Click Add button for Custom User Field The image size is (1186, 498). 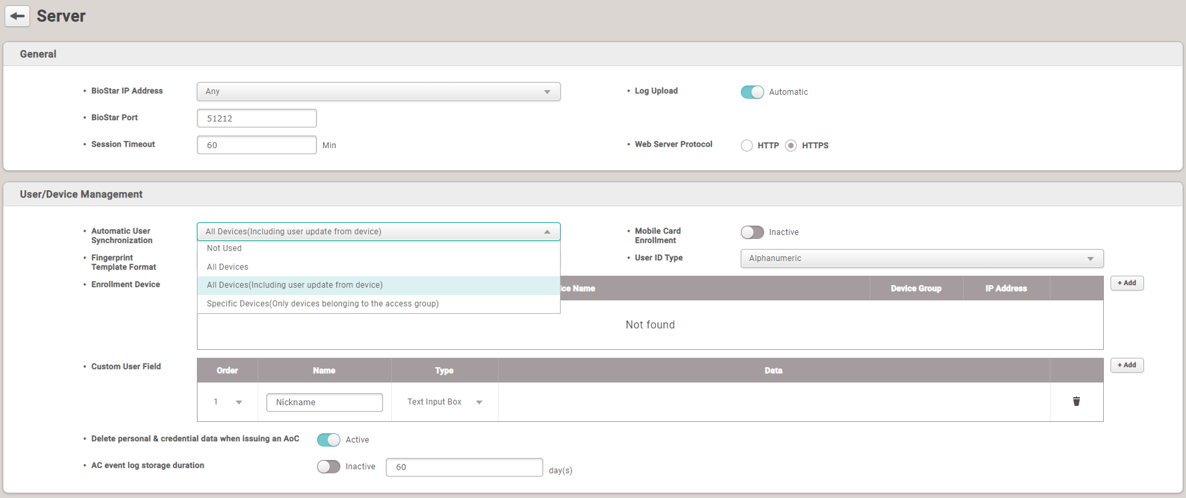click(1127, 365)
